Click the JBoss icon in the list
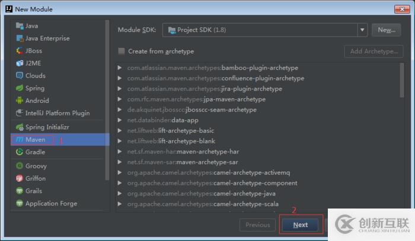The width and height of the screenshot is (415, 241). (x=20, y=51)
